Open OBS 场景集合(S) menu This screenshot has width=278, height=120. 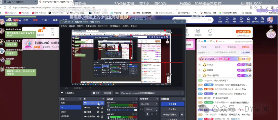click(x=115, y=26)
